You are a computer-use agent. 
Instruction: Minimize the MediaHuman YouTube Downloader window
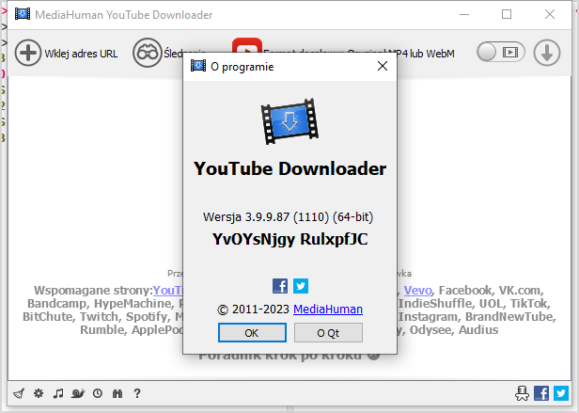[464, 14]
